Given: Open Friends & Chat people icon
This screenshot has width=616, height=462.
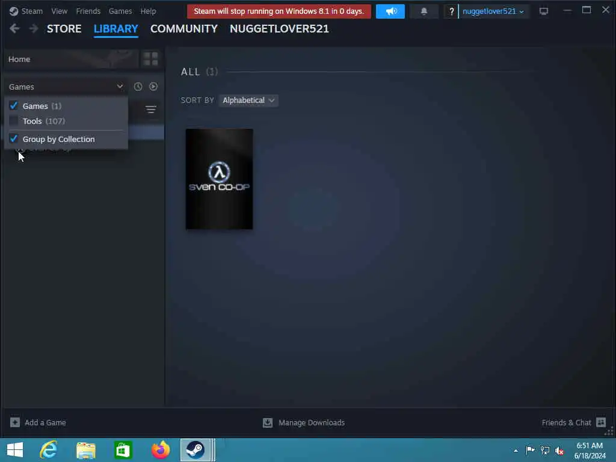Looking at the screenshot, I should point(601,422).
